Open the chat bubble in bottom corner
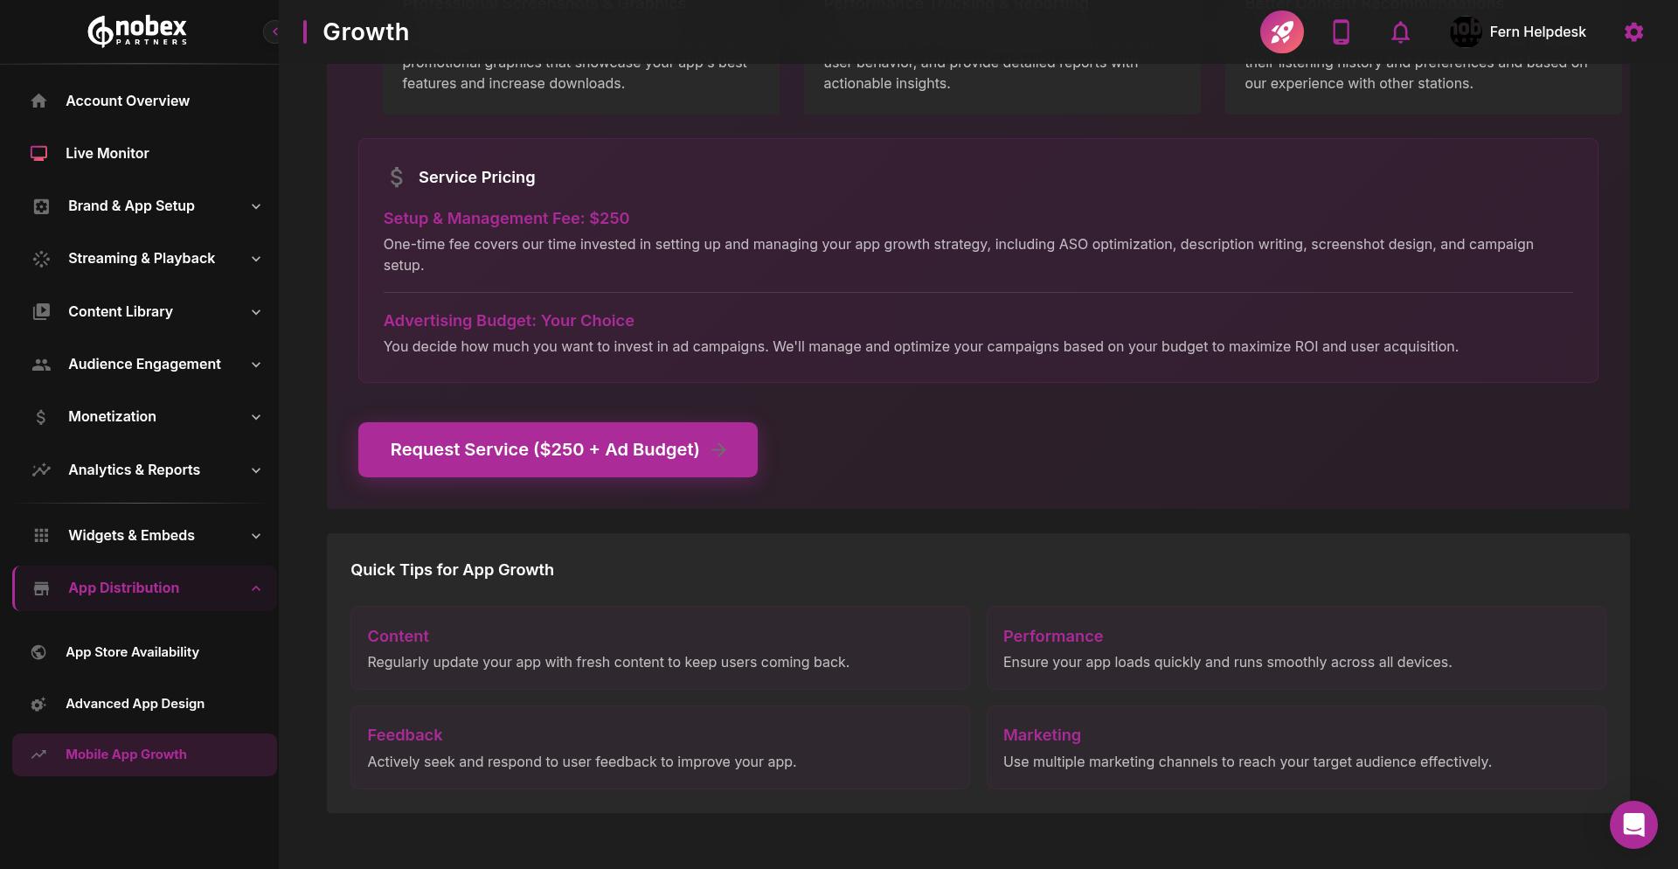1678x869 pixels. pyautogui.click(x=1633, y=824)
